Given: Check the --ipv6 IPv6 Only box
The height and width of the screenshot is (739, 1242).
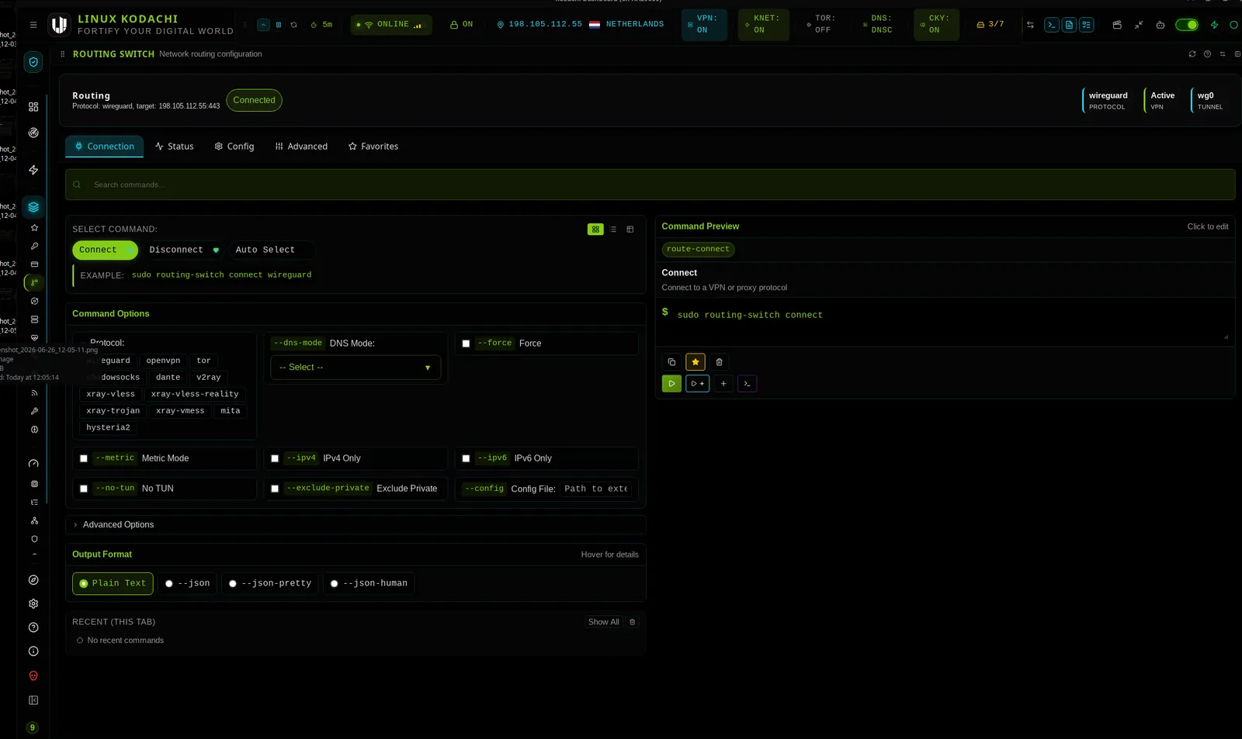Looking at the screenshot, I should pos(466,458).
